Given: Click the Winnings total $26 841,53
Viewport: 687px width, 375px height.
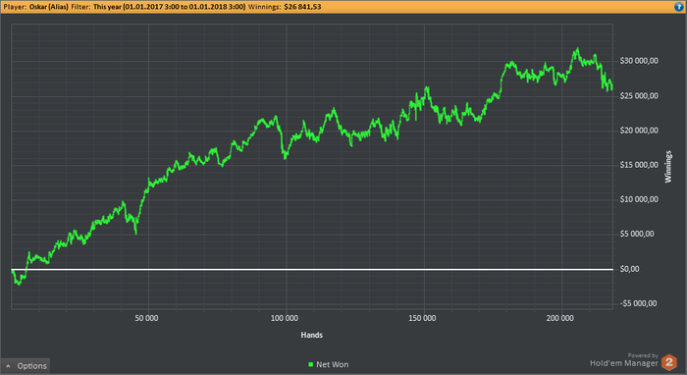Looking at the screenshot, I should tap(302, 7).
